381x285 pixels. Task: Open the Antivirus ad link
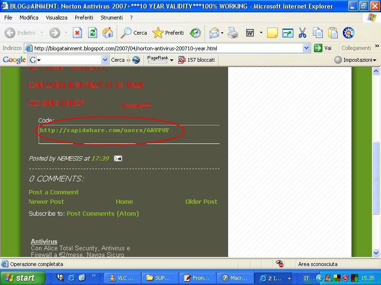(44, 241)
